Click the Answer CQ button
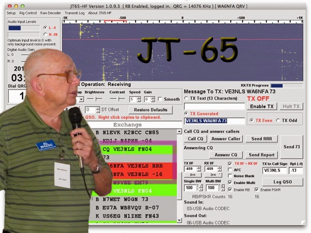Screen dimensions: 311x233 click(226, 155)
